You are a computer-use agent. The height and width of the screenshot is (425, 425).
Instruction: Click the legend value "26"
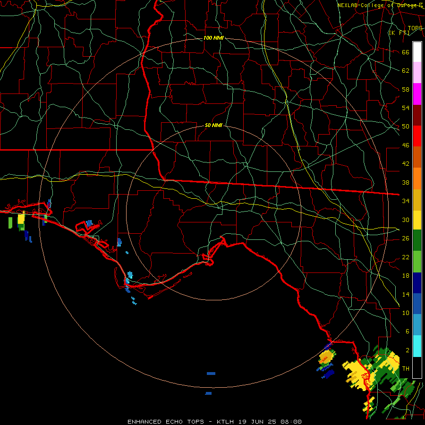(406, 238)
